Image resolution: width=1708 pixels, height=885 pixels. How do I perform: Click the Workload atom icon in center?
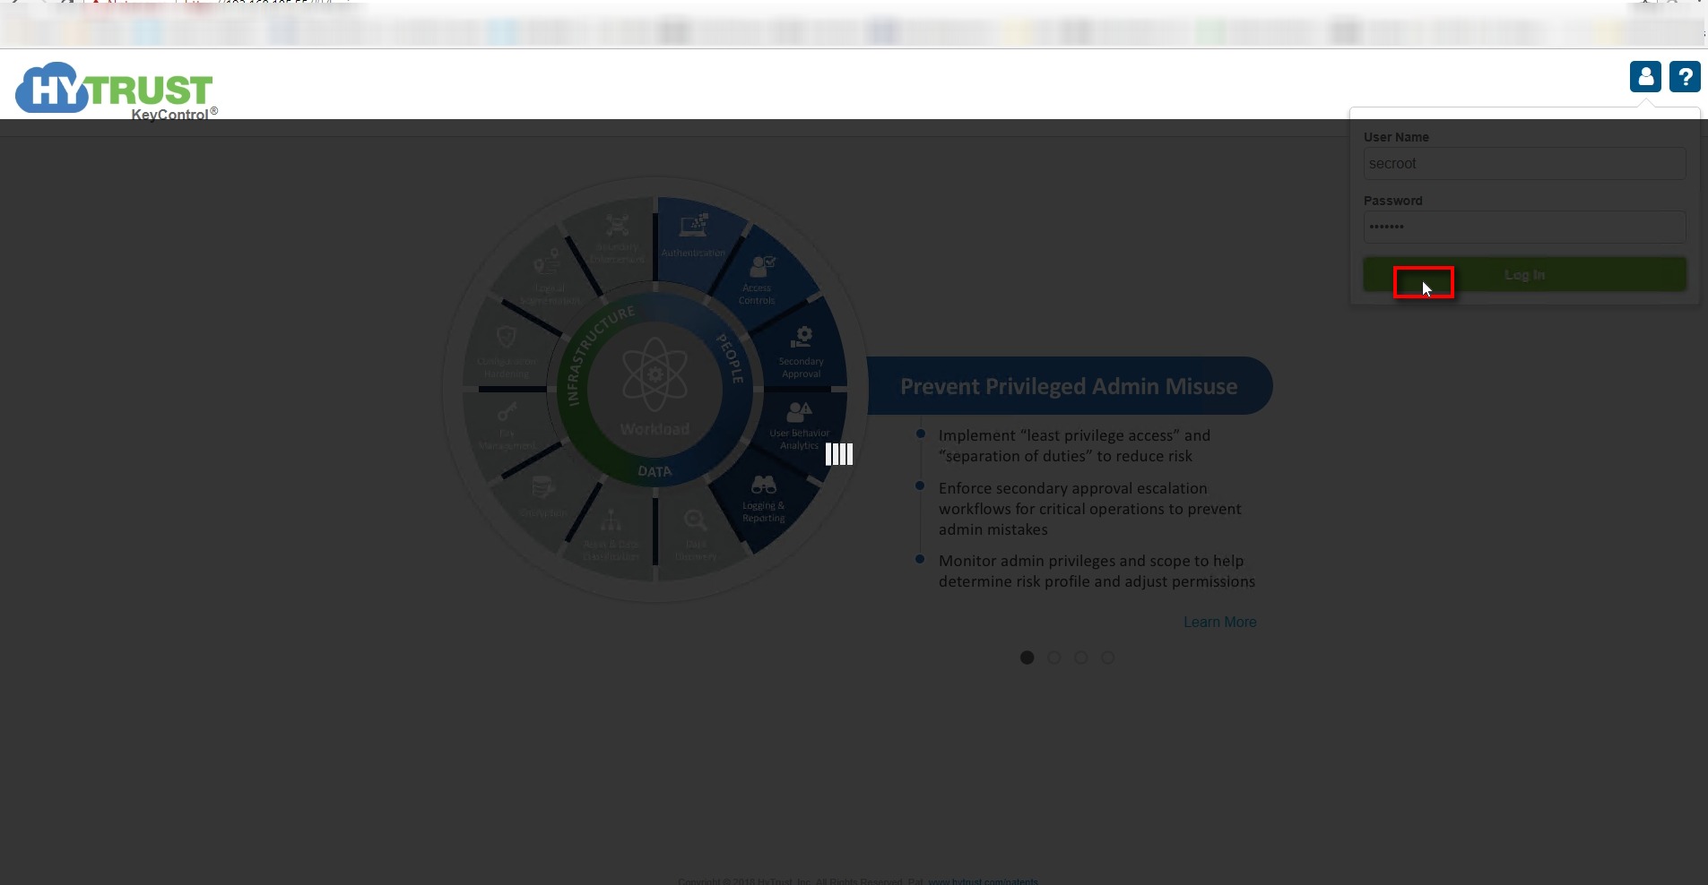pyautogui.click(x=655, y=374)
